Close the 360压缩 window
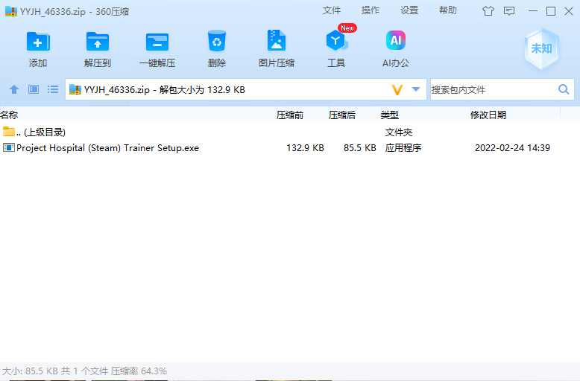The width and height of the screenshot is (580, 381). tap(569, 11)
